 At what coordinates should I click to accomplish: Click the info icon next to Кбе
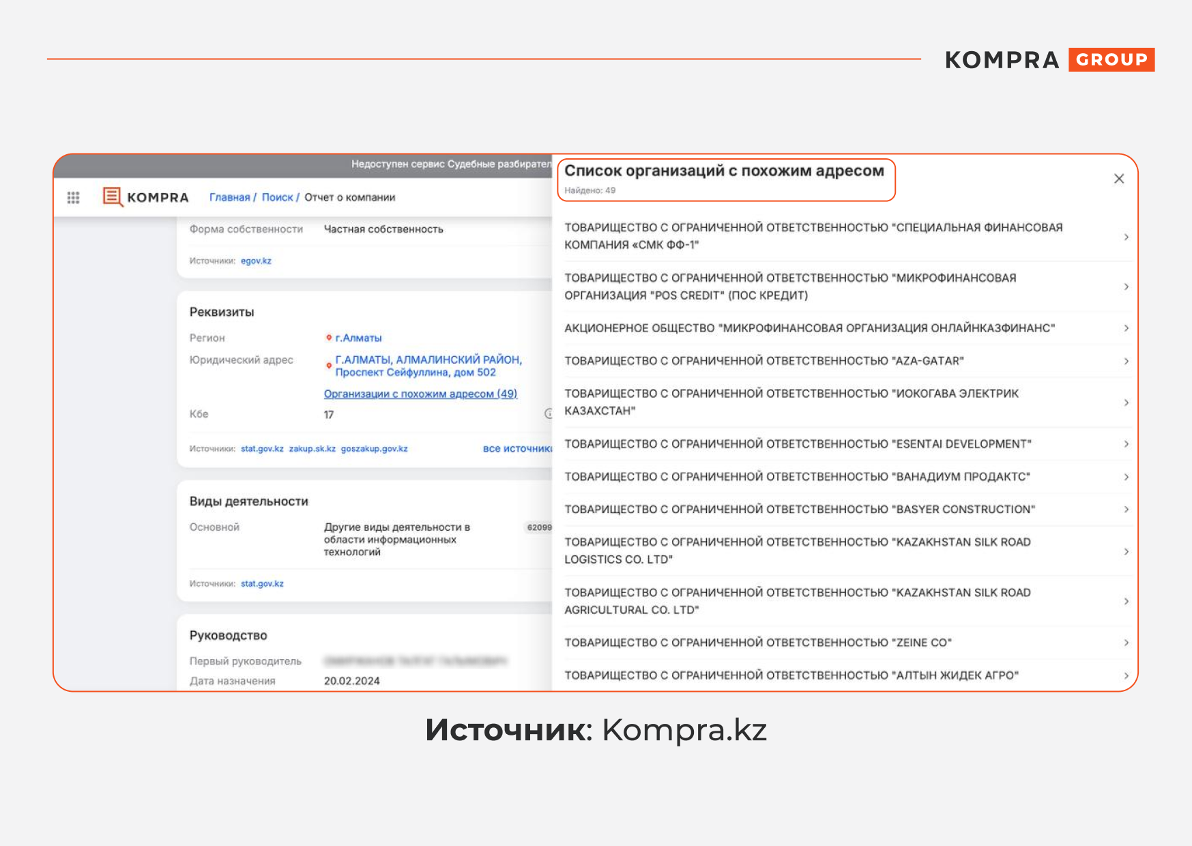548,413
